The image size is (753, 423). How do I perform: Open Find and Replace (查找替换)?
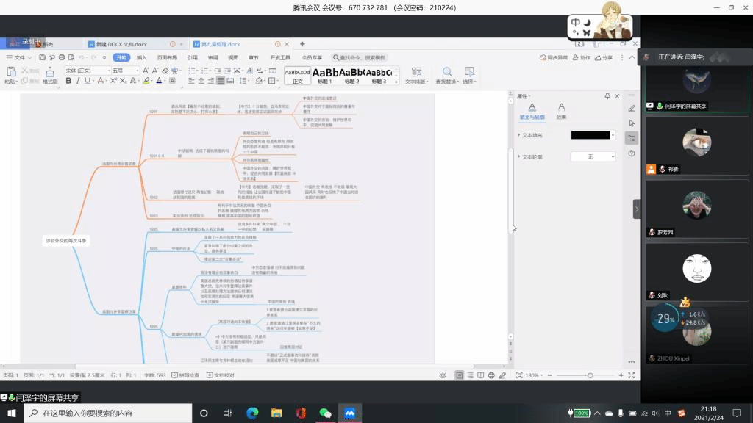pyautogui.click(x=446, y=75)
